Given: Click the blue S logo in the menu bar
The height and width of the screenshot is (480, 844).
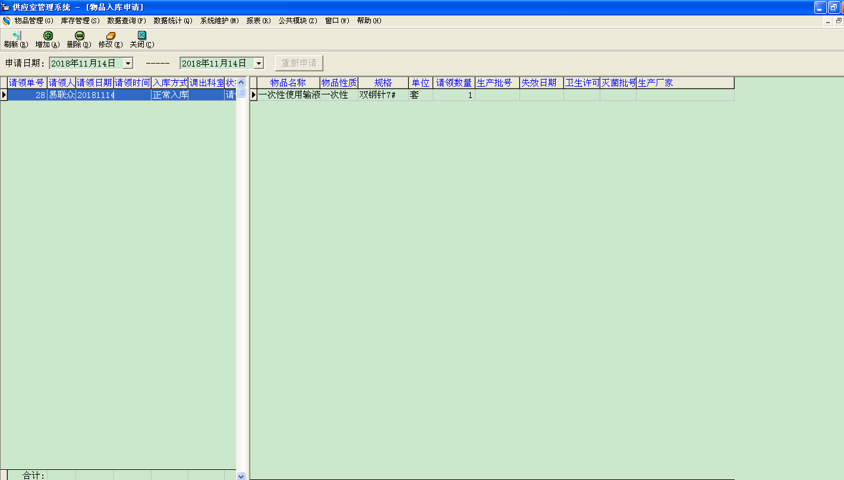Looking at the screenshot, I should (7, 21).
